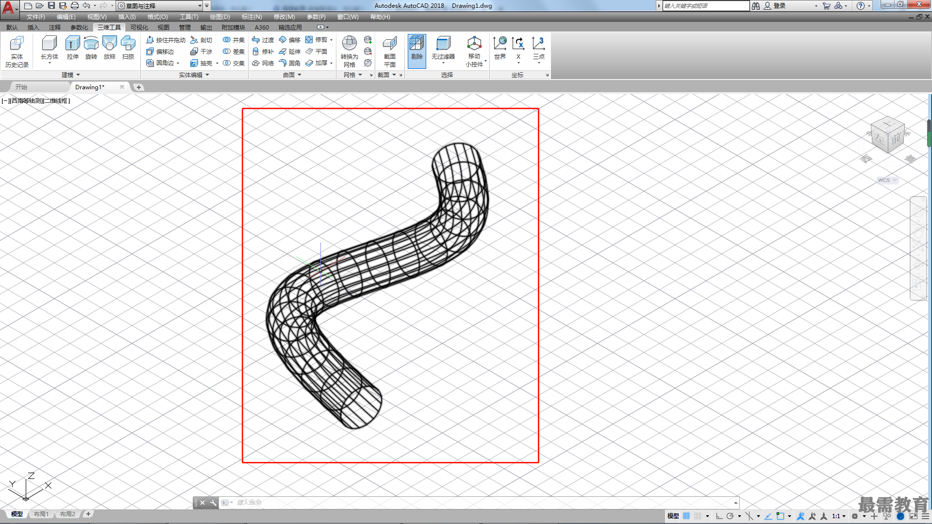Toggle the 剔除 (Culling) button
The image size is (932, 524).
417,50
